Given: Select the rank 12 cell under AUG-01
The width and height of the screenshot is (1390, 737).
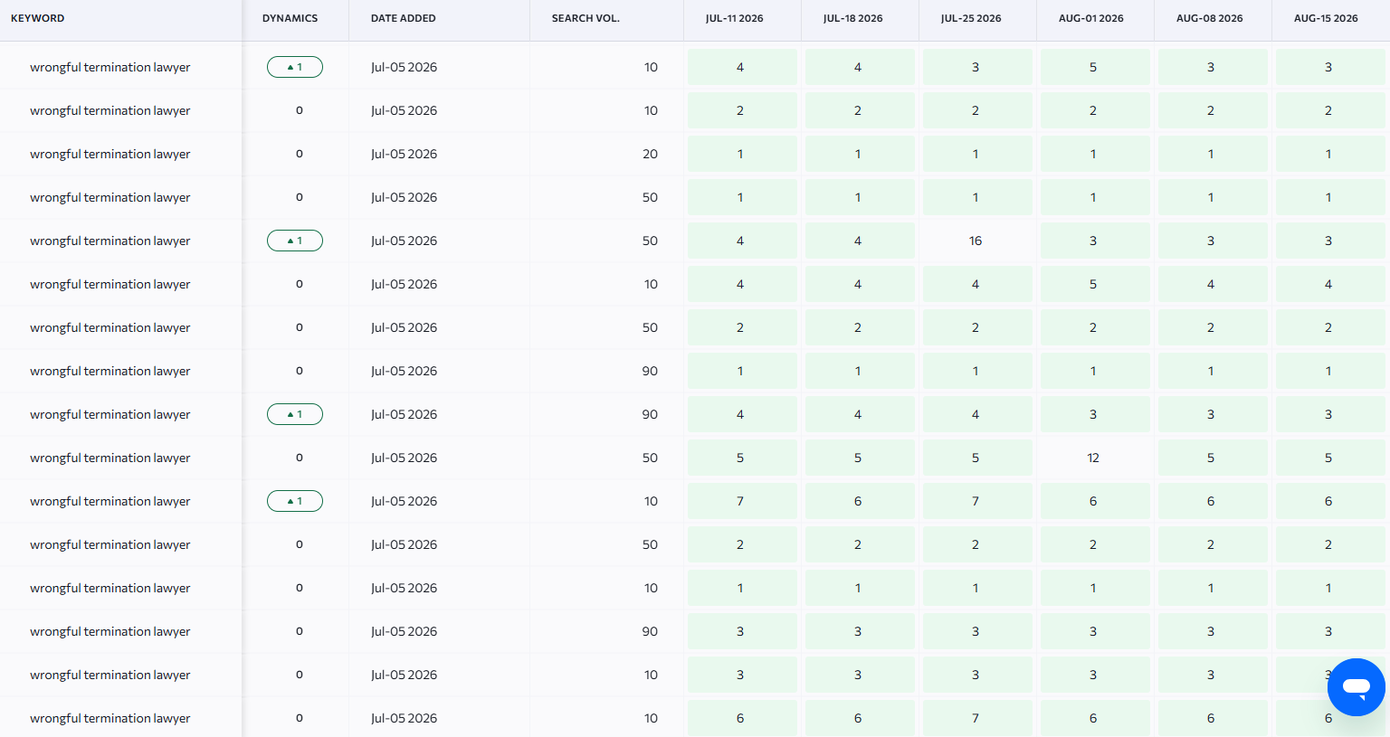Looking at the screenshot, I should pyautogui.click(x=1095, y=458).
